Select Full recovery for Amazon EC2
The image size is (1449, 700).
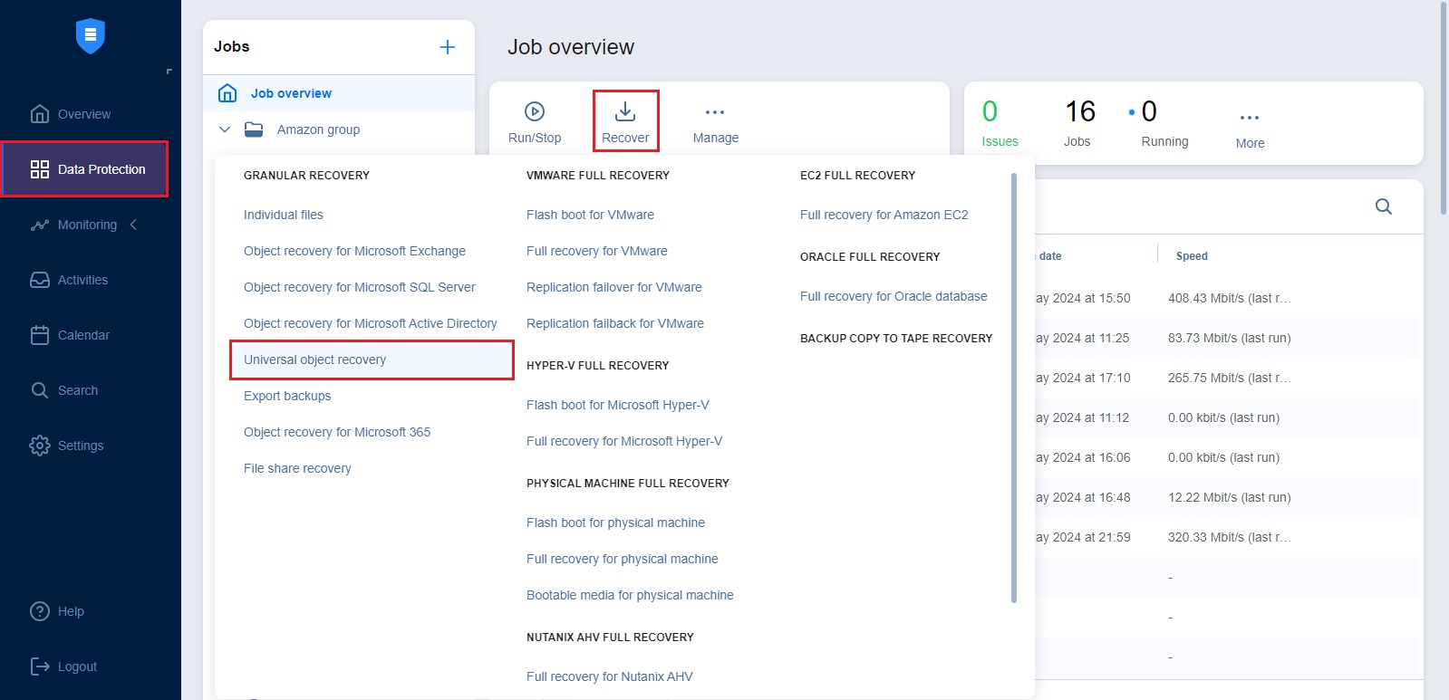tap(884, 215)
